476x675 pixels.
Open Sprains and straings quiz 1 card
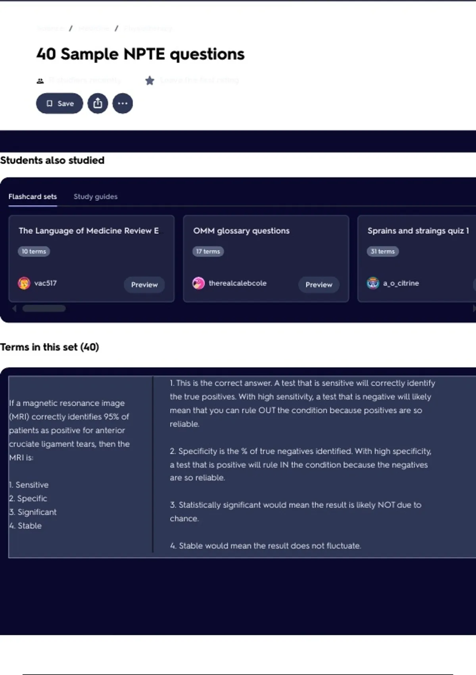(x=418, y=231)
